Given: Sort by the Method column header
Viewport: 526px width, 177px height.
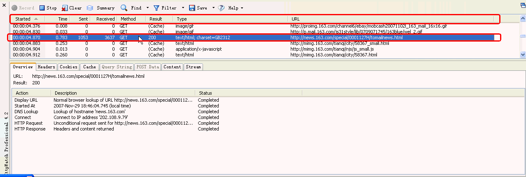Looking at the screenshot, I should tap(131, 19).
